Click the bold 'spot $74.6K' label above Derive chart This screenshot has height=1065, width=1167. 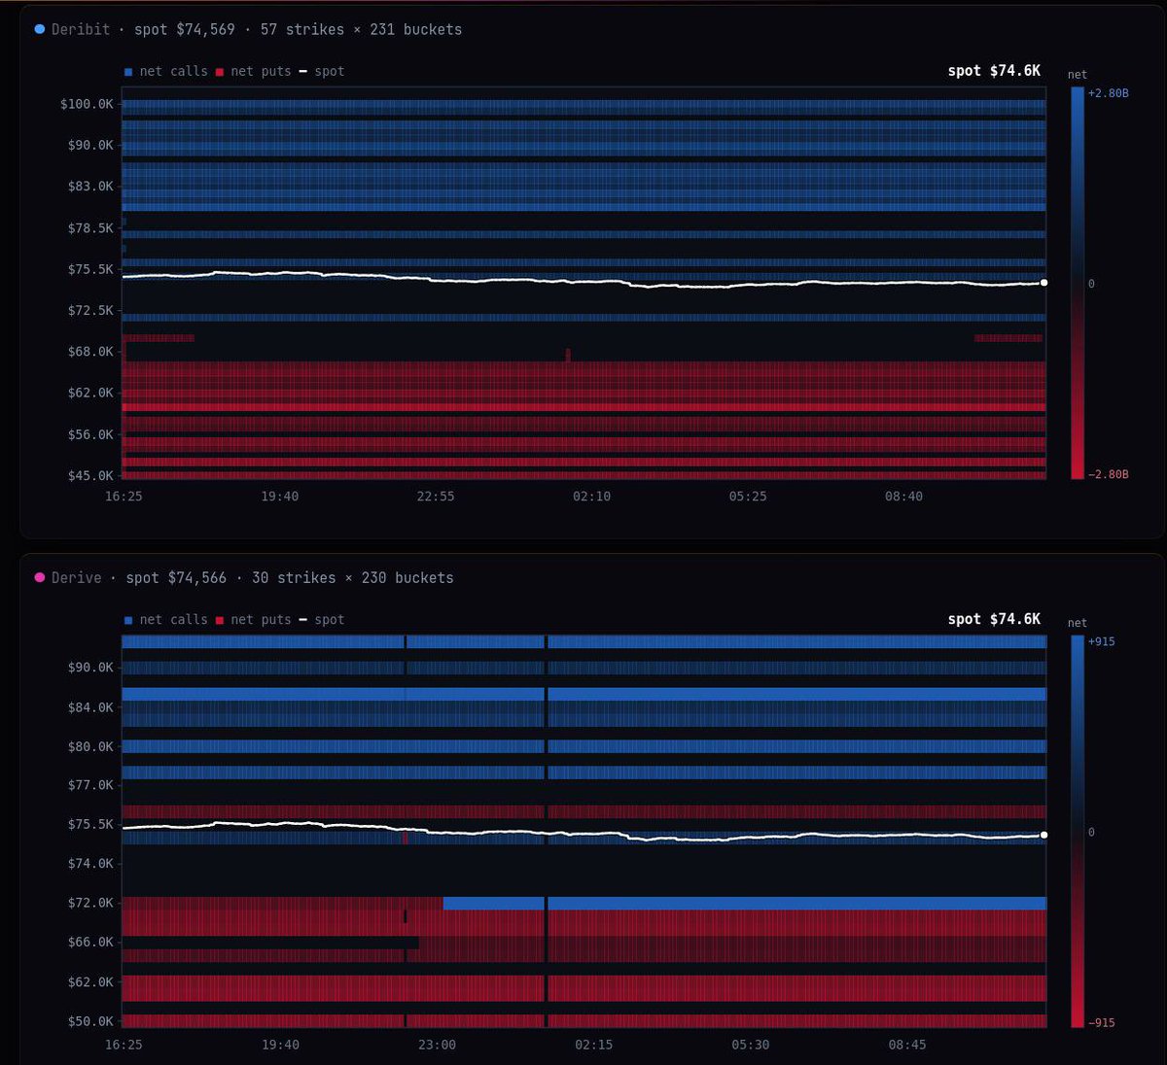(994, 619)
